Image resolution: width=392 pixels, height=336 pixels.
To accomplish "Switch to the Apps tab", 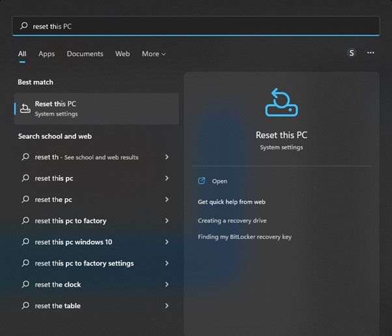I will (x=46, y=54).
